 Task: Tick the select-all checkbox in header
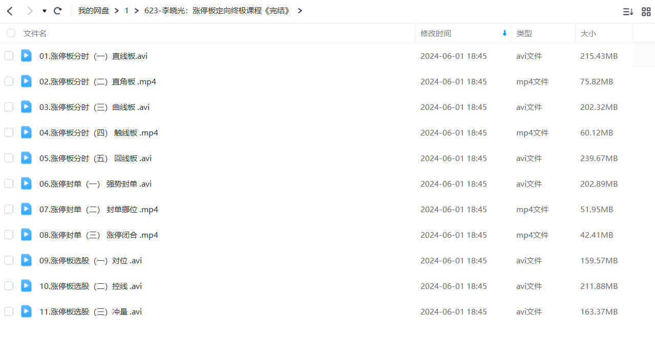11,33
